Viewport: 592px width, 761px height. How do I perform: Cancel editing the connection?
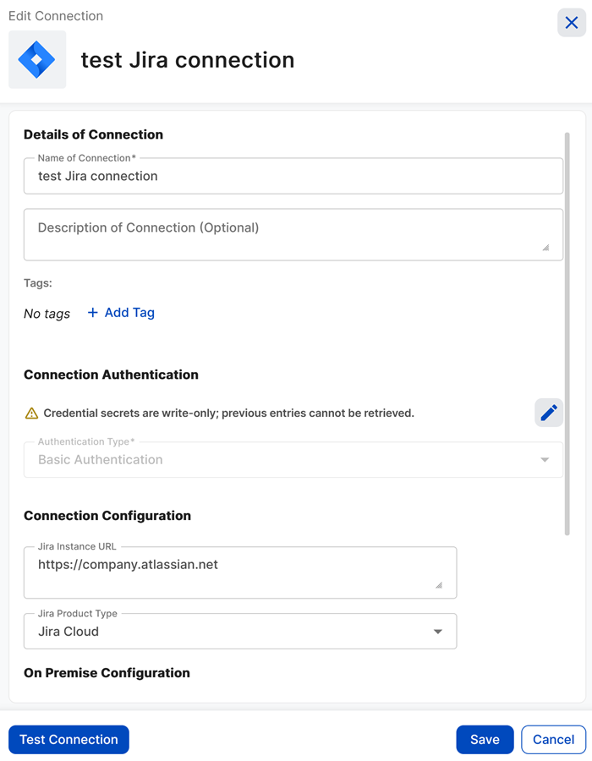coord(553,739)
